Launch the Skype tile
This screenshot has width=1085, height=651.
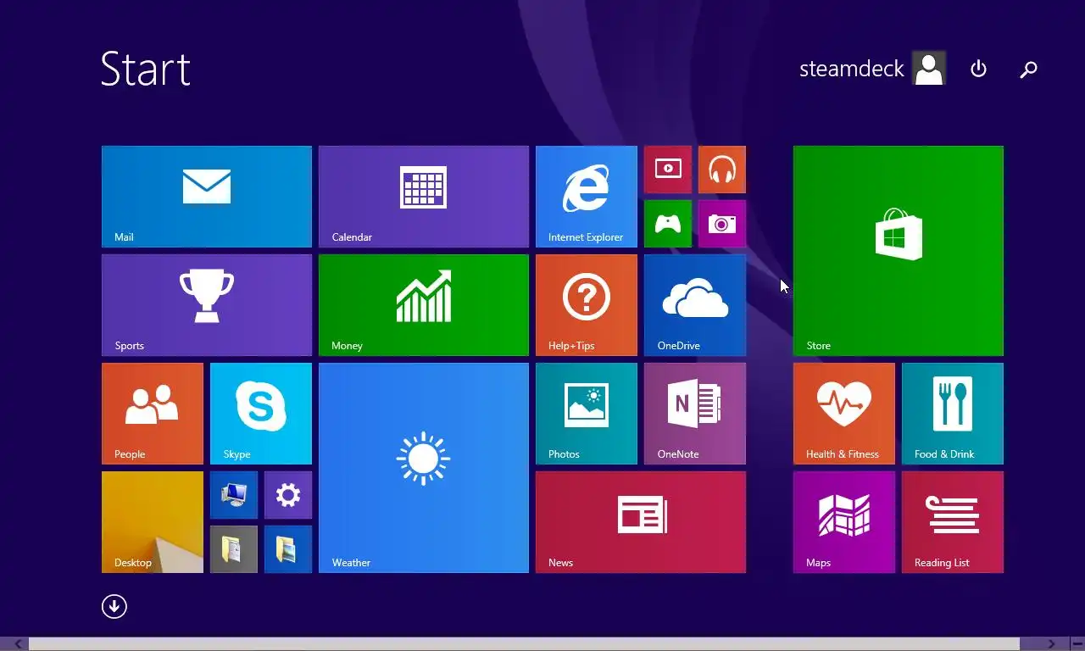[261, 414]
